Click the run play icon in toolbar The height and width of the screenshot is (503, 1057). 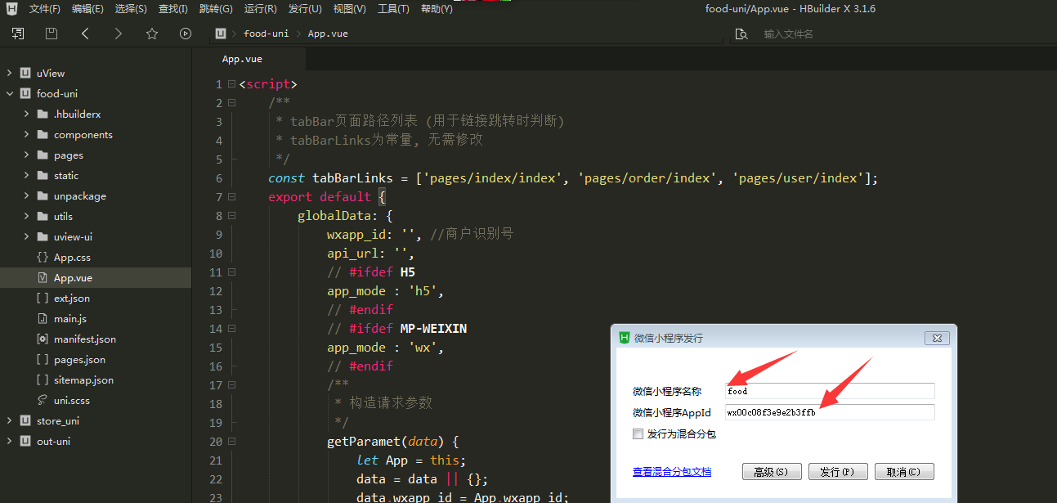tap(186, 34)
